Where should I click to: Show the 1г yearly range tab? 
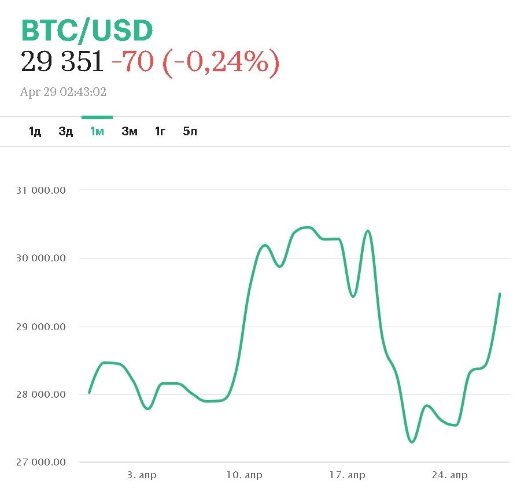tap(160, 131)
